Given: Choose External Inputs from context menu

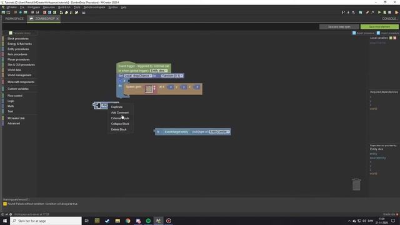Looking at the screenshot, I should point(121,118).
